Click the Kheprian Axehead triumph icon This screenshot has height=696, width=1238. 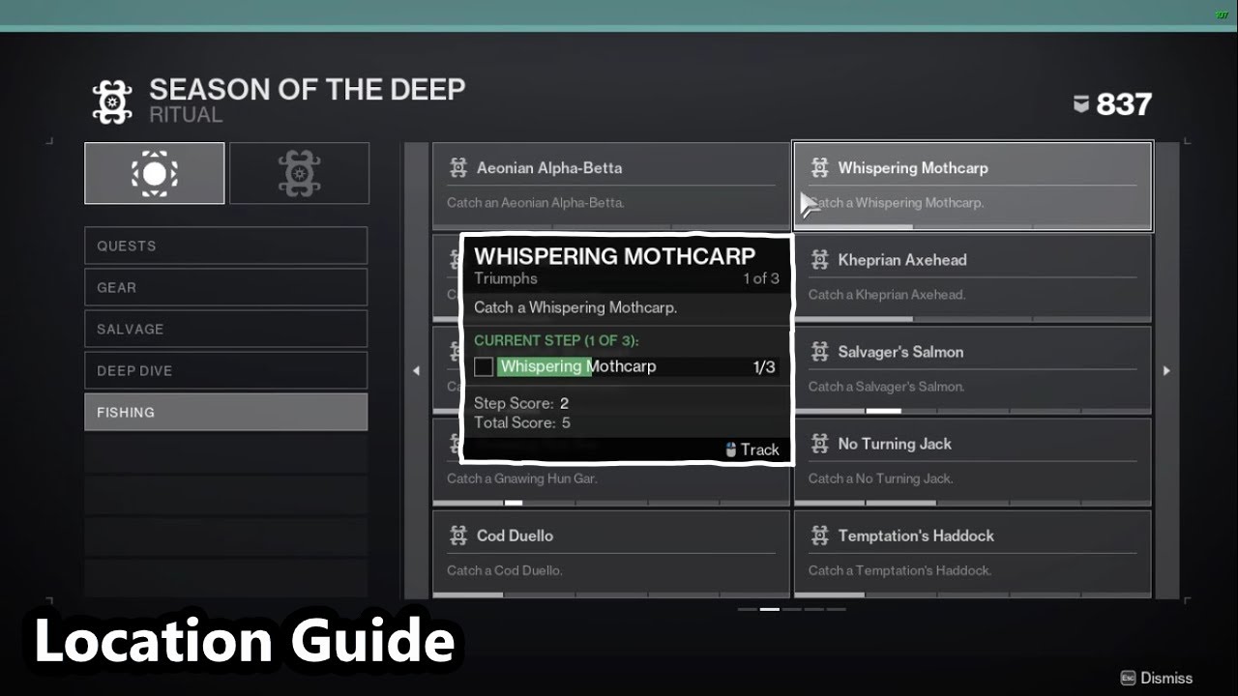(820, 260)
